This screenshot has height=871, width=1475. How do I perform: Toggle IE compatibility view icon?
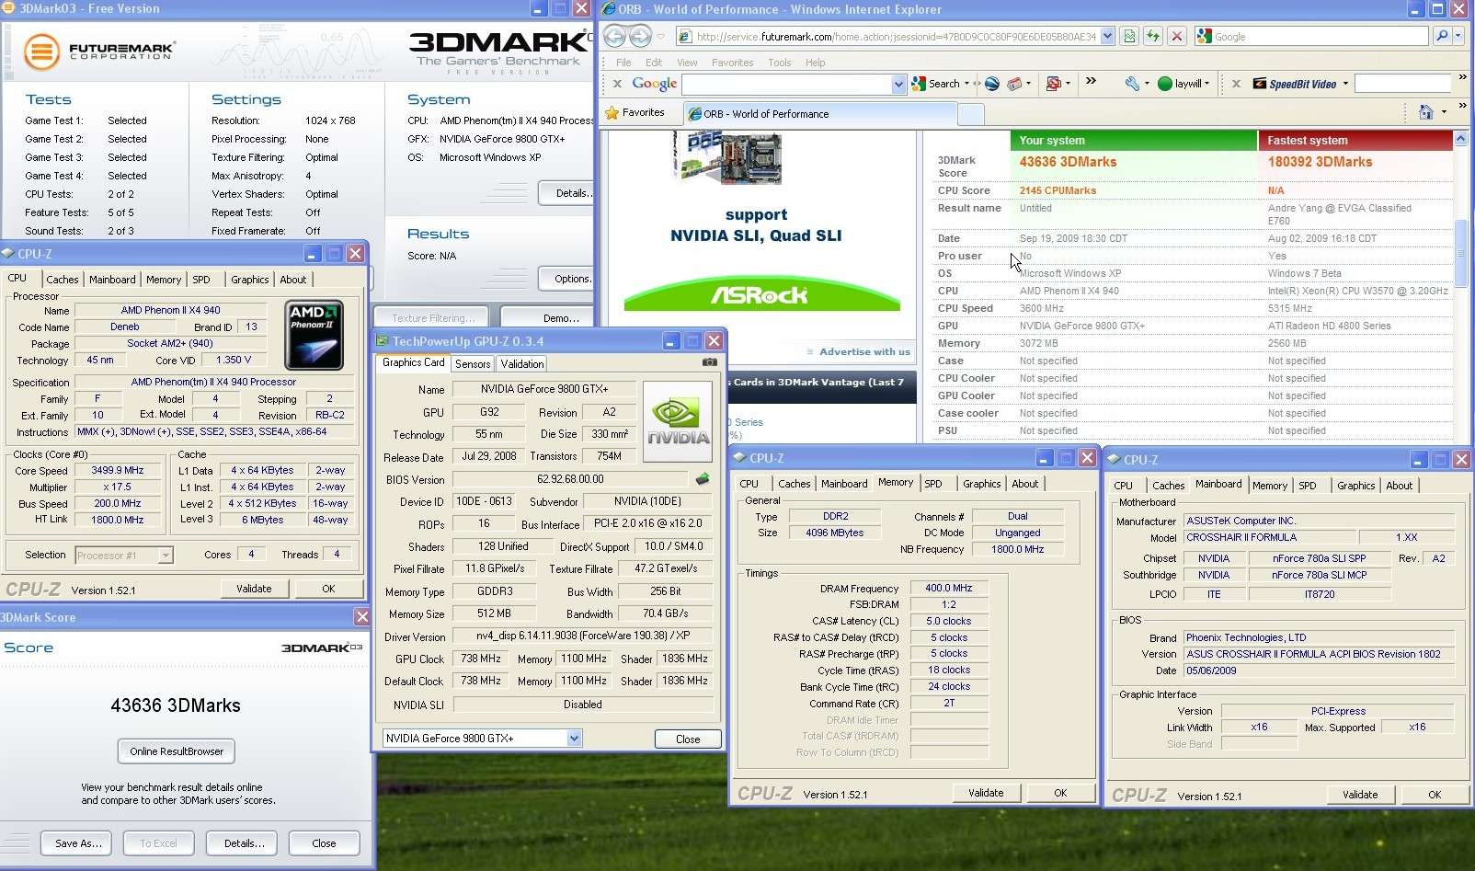[1129, 36]
